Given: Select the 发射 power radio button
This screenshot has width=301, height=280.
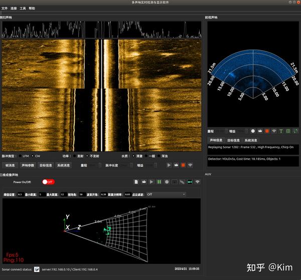Looking at the screenshot, I should pyautogui.click(x=78, y=156).
